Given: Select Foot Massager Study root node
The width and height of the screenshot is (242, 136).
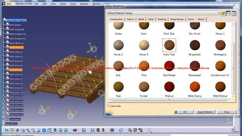Looking at the screenshot, I should click(17, 20).
